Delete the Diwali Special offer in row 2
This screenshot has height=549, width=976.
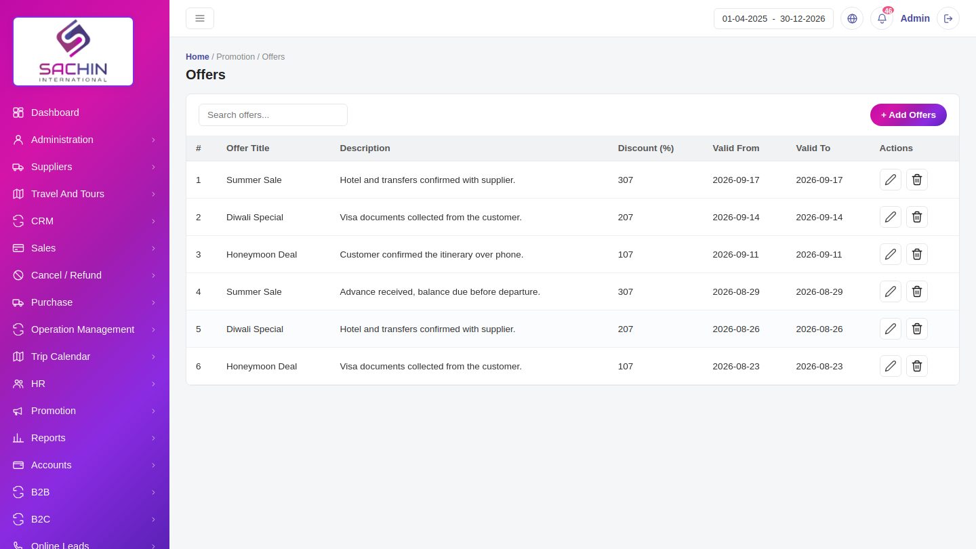tap(917, 217)
